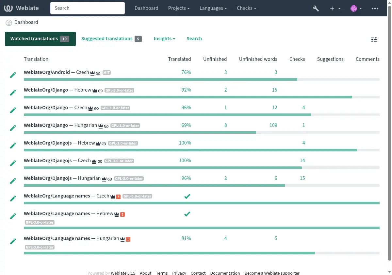The height and width of the screenshot is (275, 392).
Task: Switch to Suggested translations tab
Action: [x=111, y=39]
